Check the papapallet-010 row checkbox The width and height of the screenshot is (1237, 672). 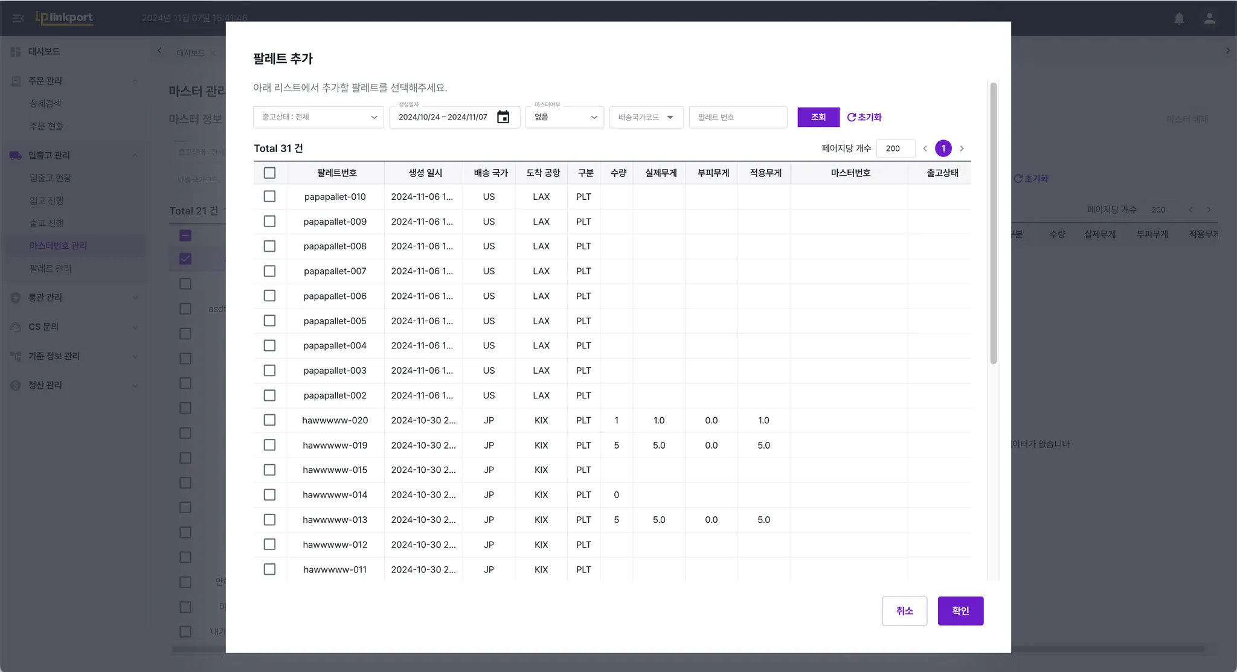pyautogui.click(x=269, y=197)
